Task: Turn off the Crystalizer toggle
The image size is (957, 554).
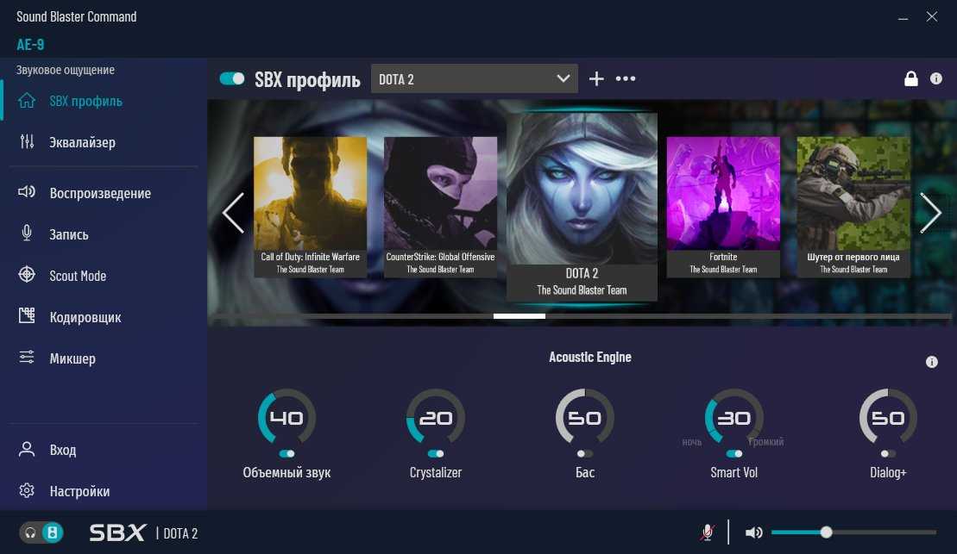Action: [x=436, y=453]
